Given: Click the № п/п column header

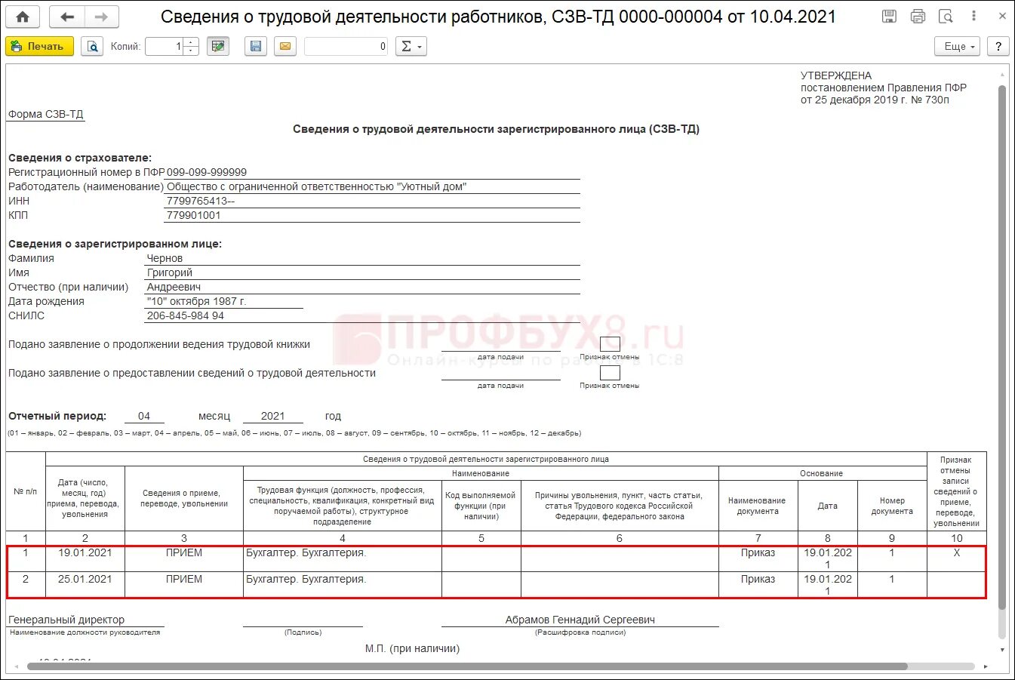Looking at the screenshot, I should (26, 491).
